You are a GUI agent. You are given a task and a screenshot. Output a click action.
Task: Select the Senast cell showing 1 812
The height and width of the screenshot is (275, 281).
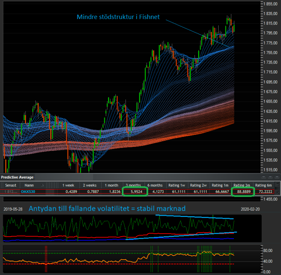11,192
